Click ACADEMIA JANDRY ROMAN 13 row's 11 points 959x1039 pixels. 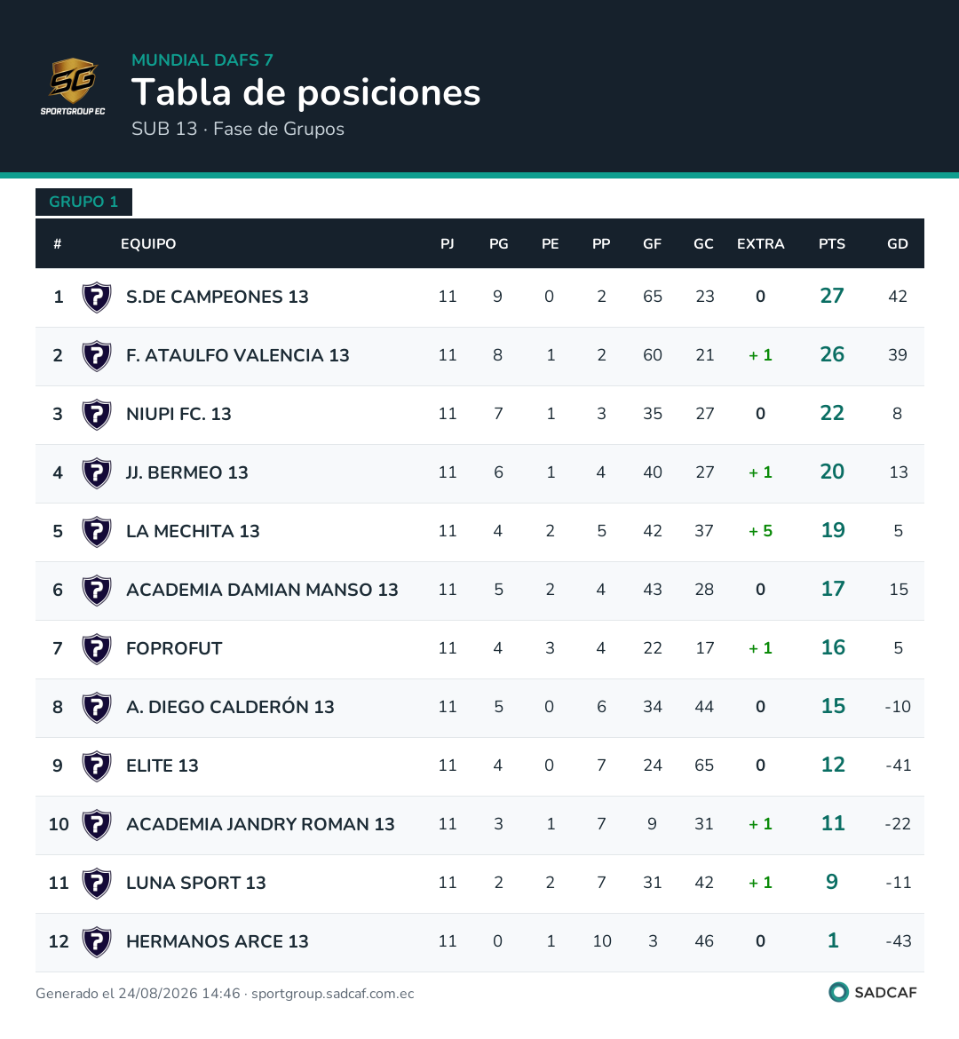[833, 823]
